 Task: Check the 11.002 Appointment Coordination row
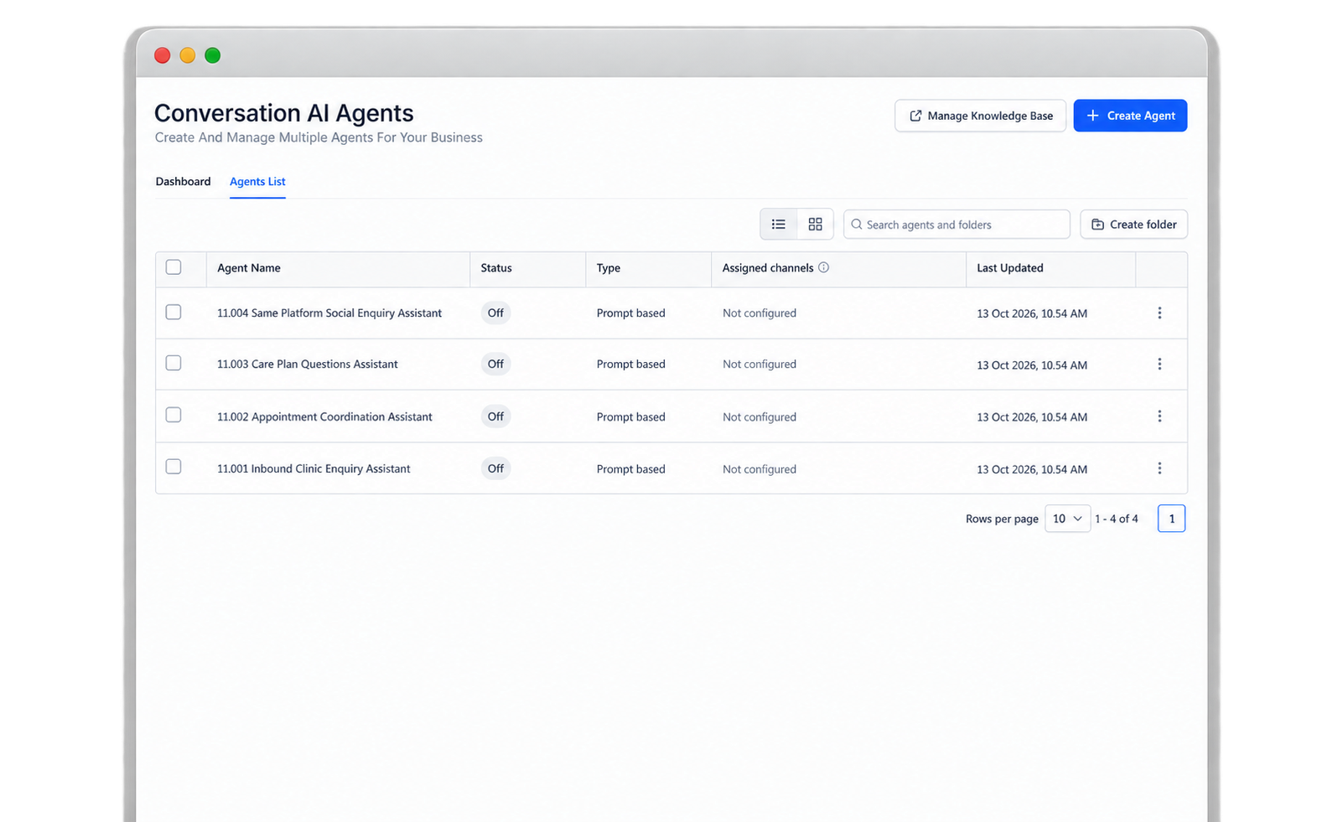tap(174, 415)
